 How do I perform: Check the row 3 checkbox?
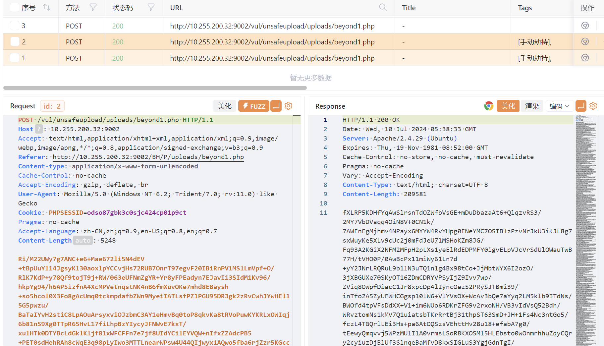click(15, 26)
